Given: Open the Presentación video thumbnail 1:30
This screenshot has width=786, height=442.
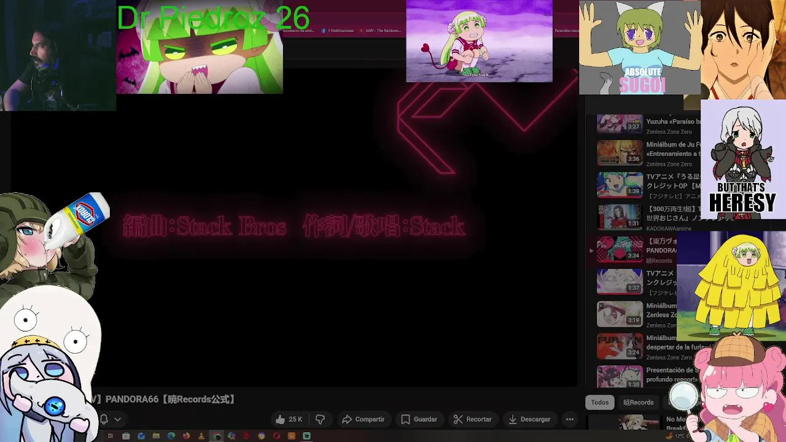Looking at the screenshot, I should (620, 376).
